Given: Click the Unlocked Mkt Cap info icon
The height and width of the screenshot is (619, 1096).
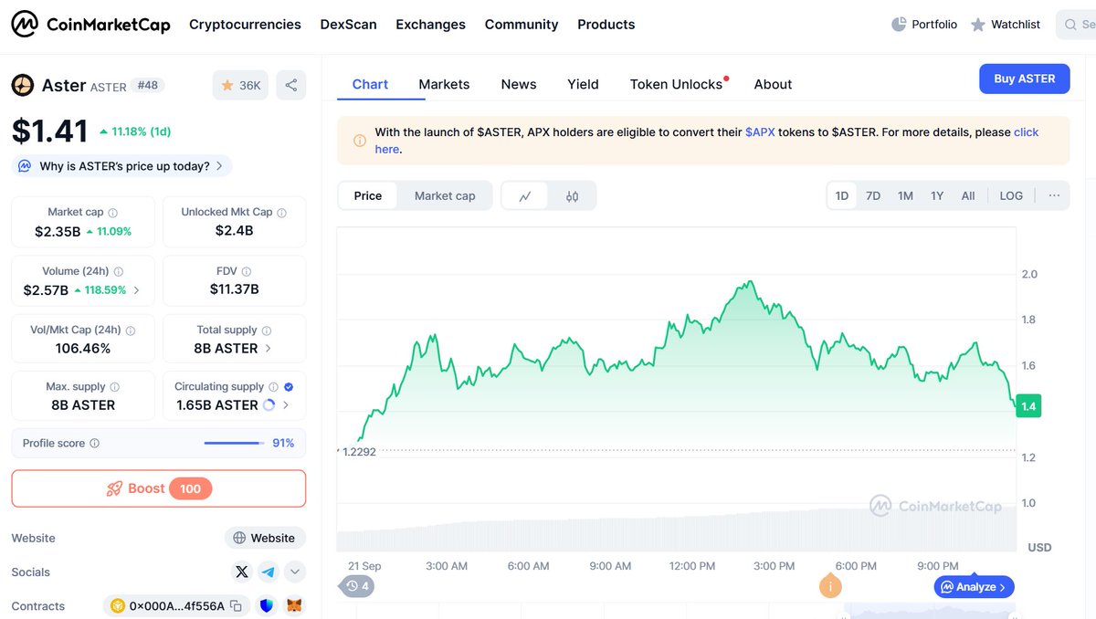Looking at the screenshot, I should (281, 212).
